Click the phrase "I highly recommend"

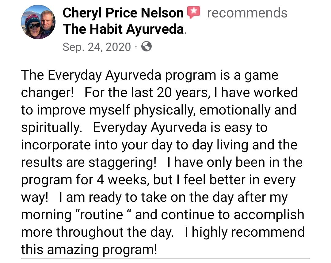[245, 232]
